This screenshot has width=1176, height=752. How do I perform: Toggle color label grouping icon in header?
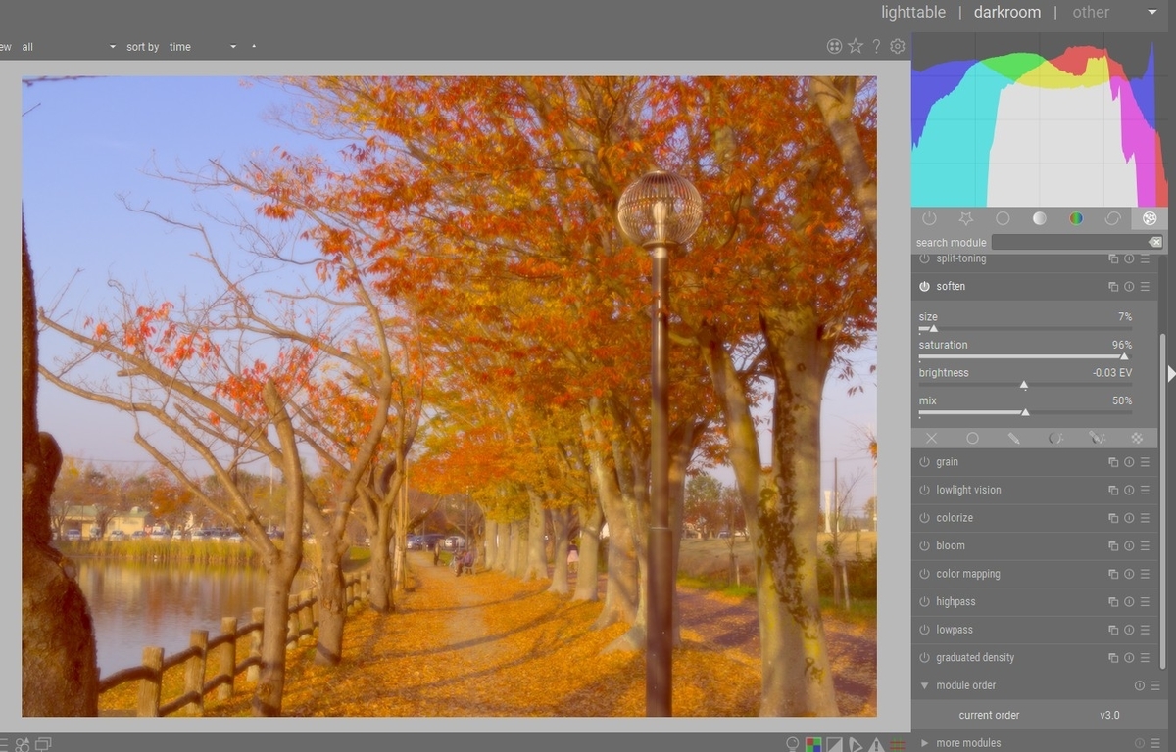tap(834, 46)
